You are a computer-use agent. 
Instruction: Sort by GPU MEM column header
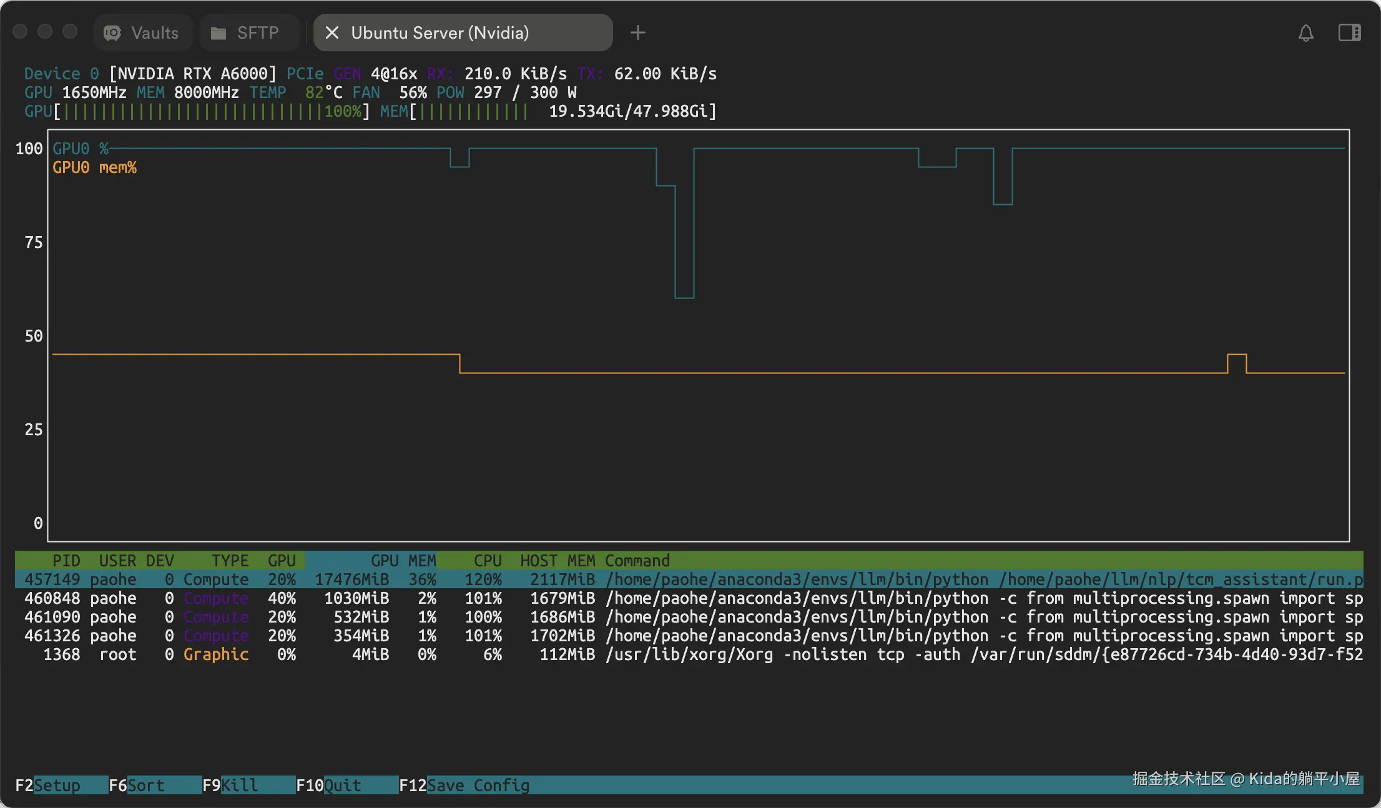click(x=403, y=561)
